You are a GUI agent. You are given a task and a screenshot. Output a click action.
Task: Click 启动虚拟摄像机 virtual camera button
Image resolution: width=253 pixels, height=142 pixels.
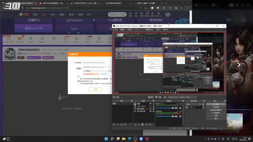coord(216,110)
